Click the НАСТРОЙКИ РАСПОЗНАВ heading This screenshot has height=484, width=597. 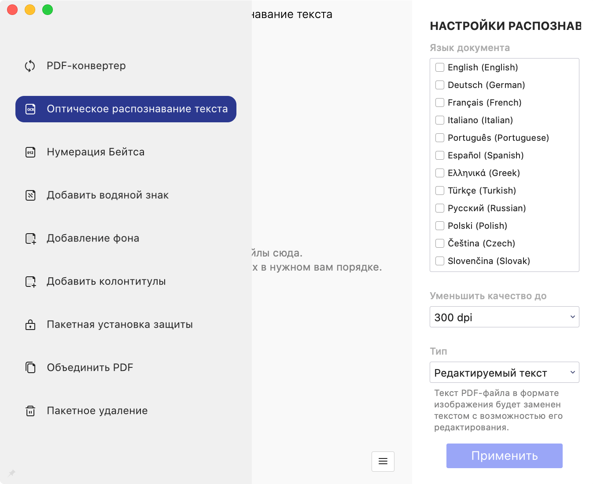point(505,26)
